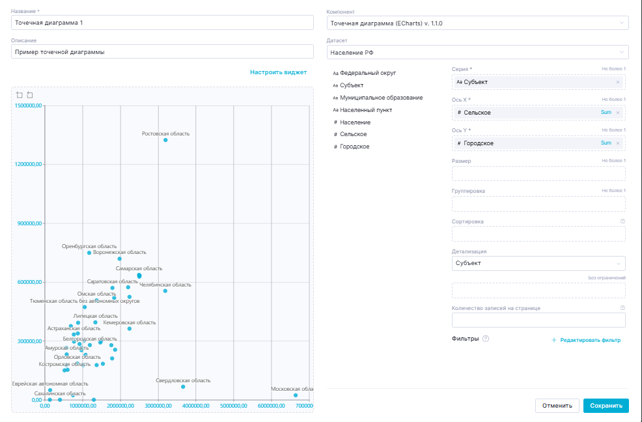Viewport: 642px width, 422px height.
Task: Expand the Датасет dropdown
Action: coord(477,52)
